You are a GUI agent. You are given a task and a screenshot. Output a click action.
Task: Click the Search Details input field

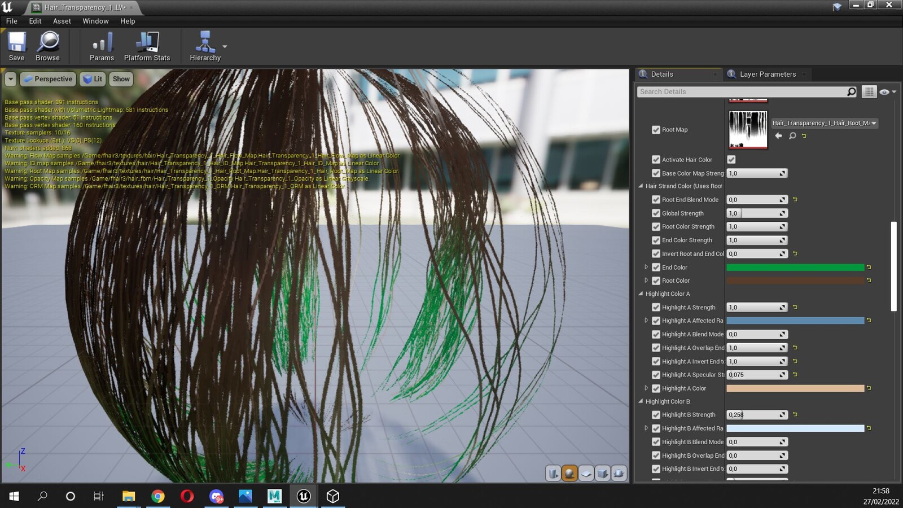click(x=742, y=91)
